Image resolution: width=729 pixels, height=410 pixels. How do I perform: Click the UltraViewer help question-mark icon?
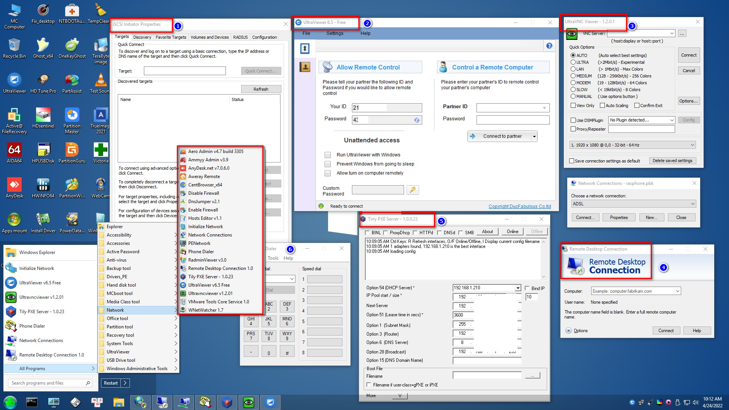click(549, 46)
